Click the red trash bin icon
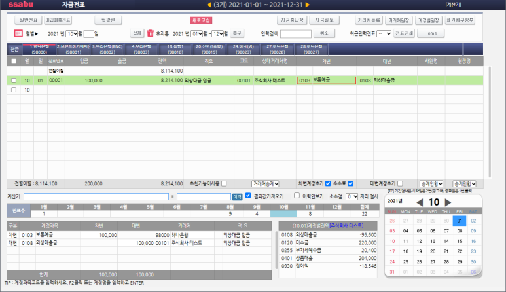The width and height of the screenshot is (506, 292). (x=150, y=33)
